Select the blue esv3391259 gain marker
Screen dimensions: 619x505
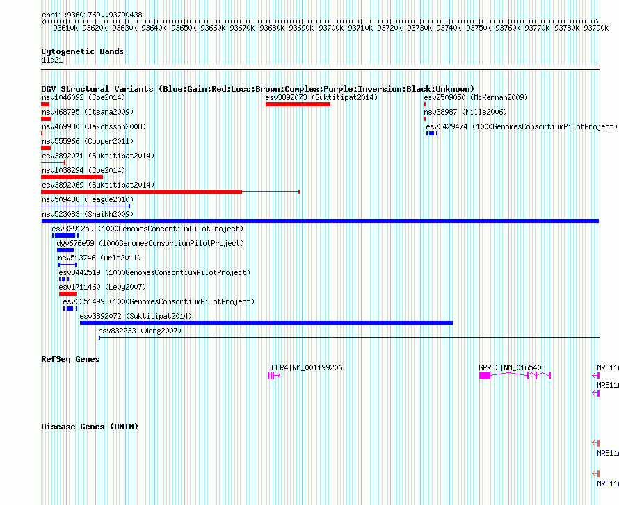coord(65,235)
